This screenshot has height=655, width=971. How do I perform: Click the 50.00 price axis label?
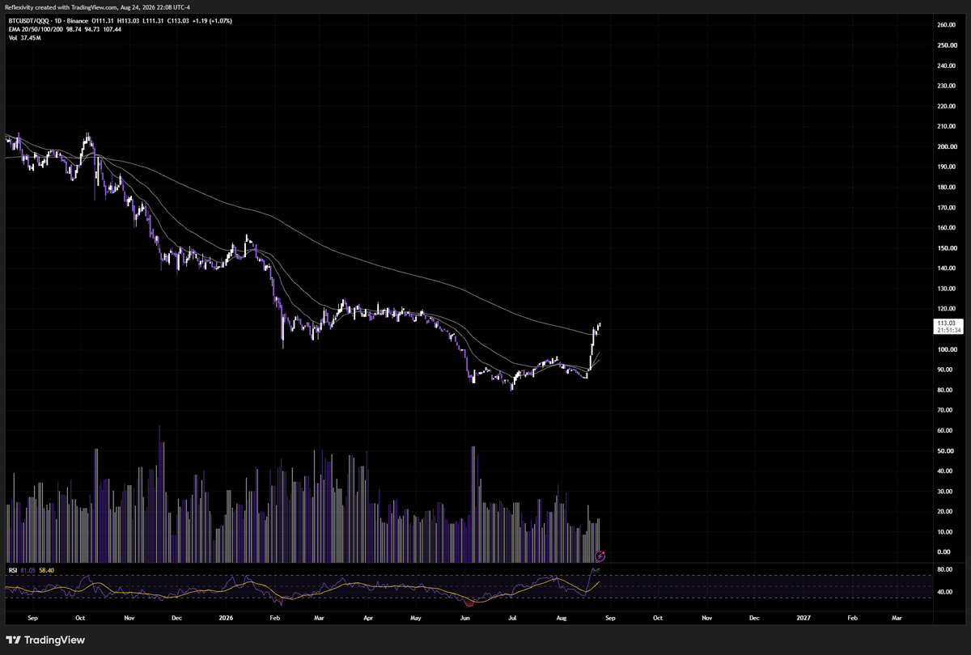pos(947,451)
